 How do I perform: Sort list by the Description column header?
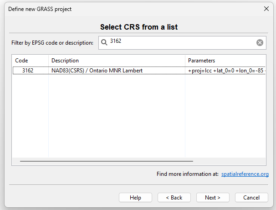click(x=116, y=61)
